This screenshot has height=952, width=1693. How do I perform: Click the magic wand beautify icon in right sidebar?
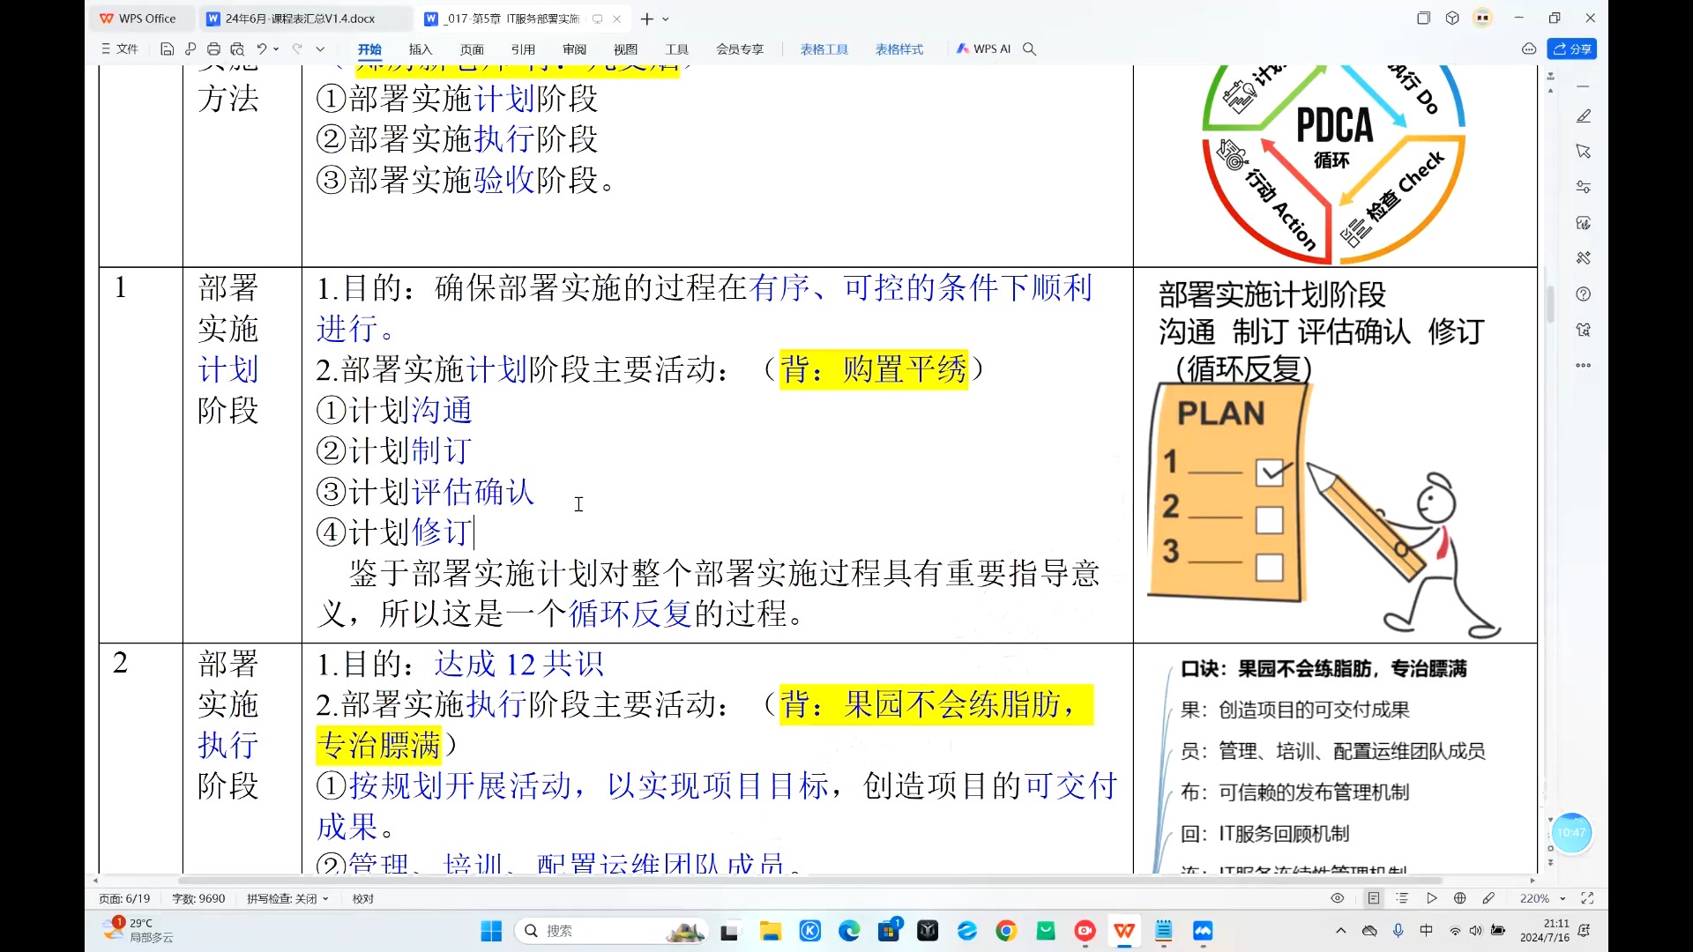(x=1584, y=258)
